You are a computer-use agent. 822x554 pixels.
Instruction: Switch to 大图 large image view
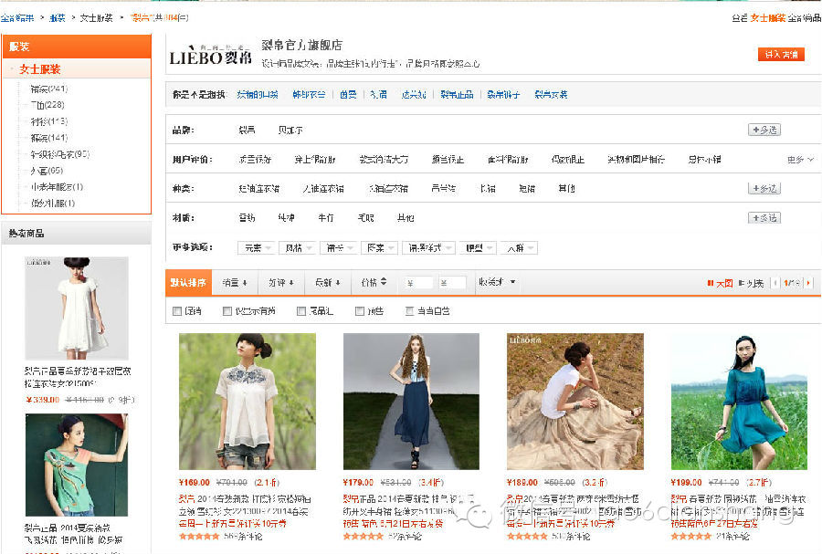pos(720,283)
